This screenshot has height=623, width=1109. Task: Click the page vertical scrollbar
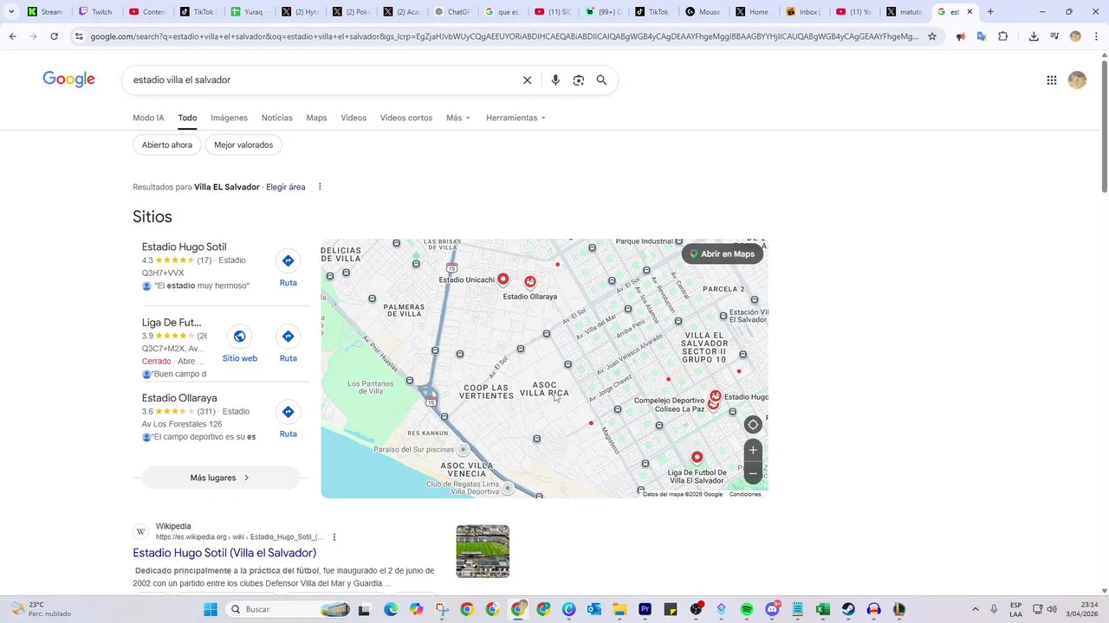click(1104, 125)
